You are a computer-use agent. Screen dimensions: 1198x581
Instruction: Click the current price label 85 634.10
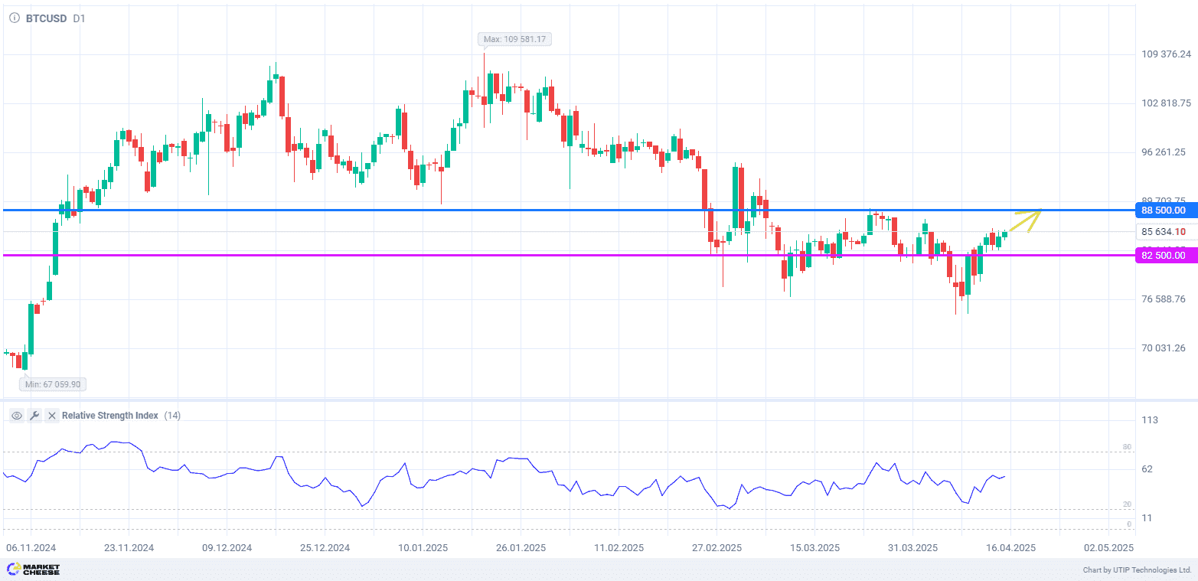point(1164,232)
